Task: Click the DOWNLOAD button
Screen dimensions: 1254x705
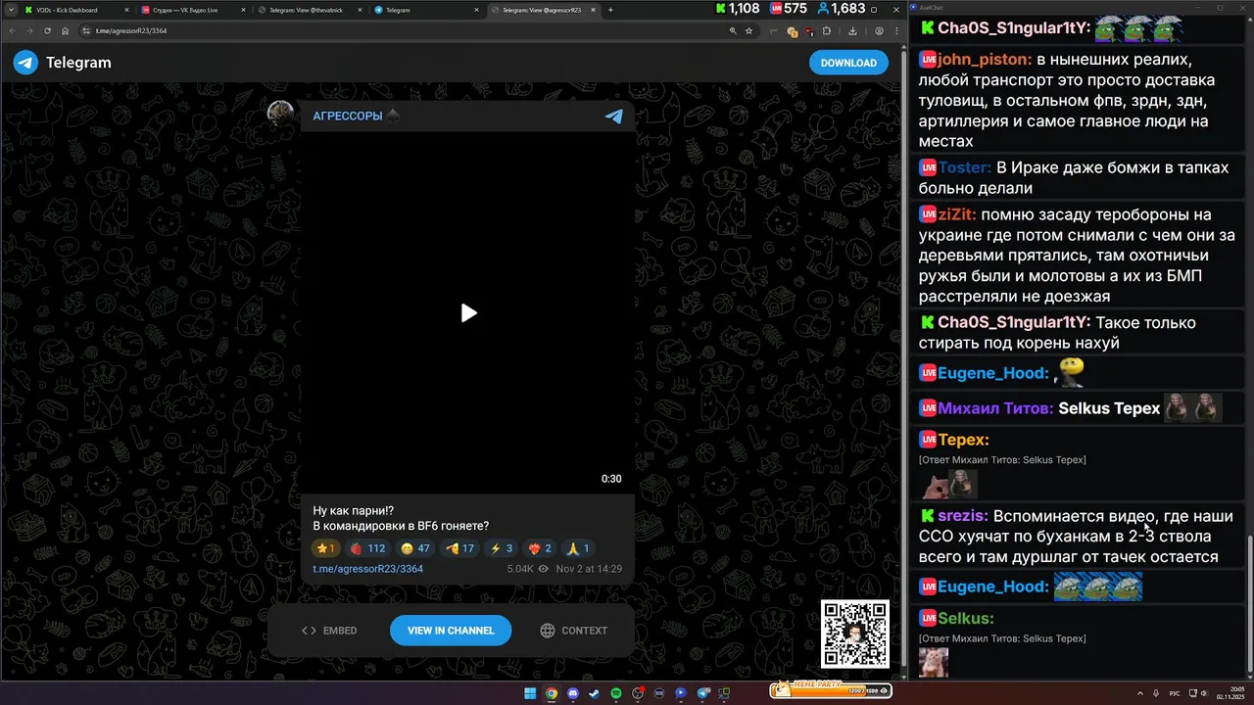Action: point(848,63)
